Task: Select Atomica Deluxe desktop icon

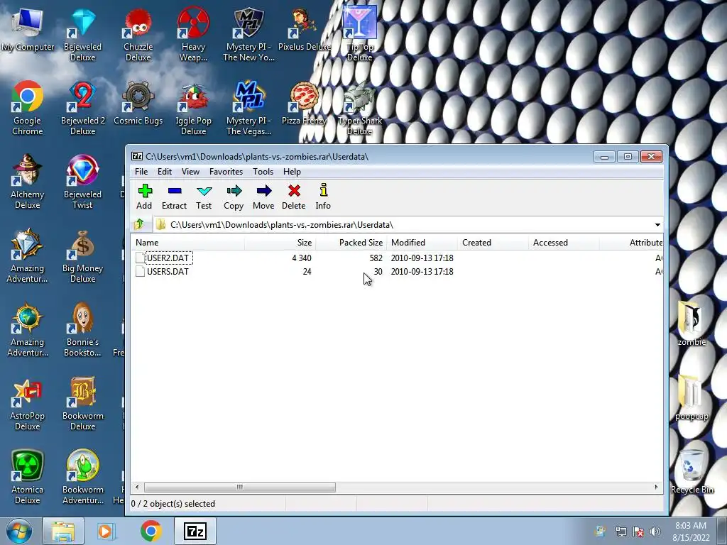Action: (28, 478)
